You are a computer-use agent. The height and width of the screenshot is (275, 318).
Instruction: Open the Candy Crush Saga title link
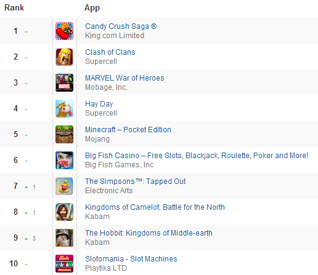coord(121,26)
